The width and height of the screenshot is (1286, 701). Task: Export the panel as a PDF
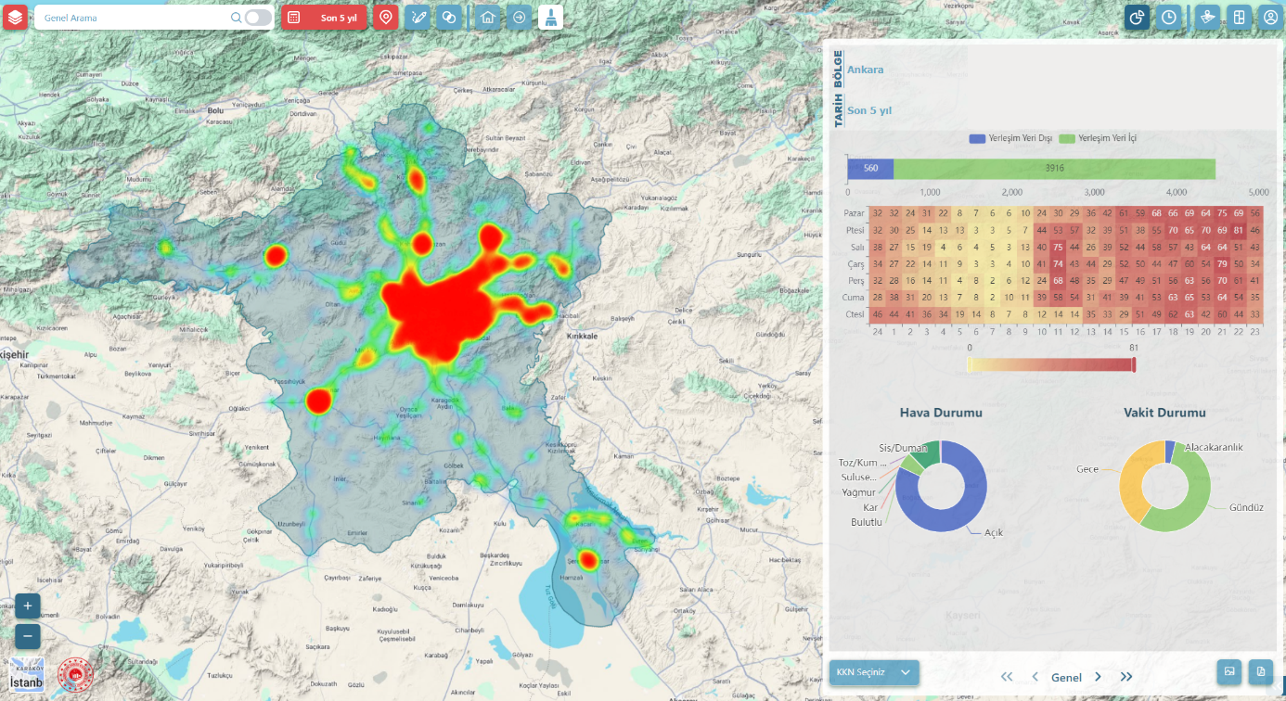click(x=1259, y=671)
